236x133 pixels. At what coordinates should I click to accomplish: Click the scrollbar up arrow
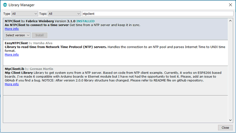(x=230, y=21)
